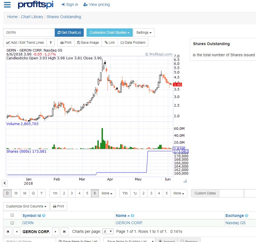256x242 pixels.
Task: Focus the GERN symbol input field
Action: [x=29, y=33]
